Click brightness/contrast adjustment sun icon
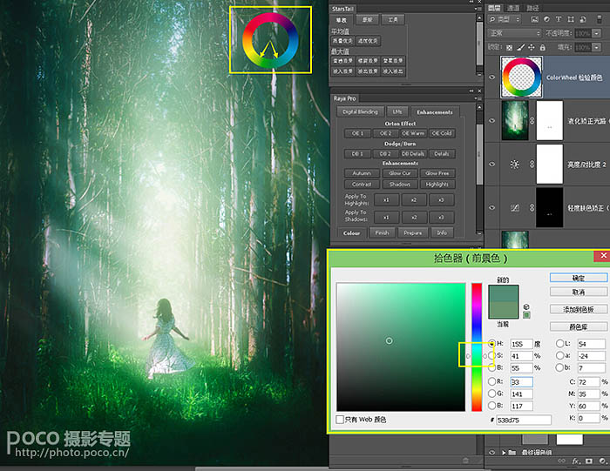Viewport: 610px width, 471px height. (x=514, y=165)
